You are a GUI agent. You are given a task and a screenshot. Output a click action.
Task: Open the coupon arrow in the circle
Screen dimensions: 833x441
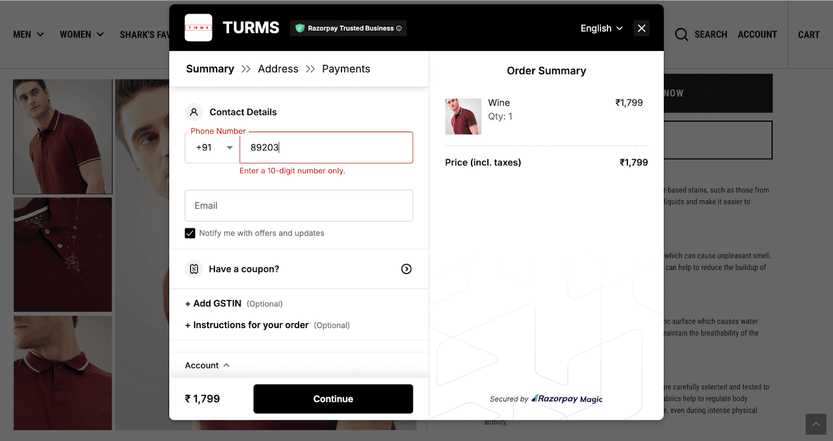(x=406, y=269)
